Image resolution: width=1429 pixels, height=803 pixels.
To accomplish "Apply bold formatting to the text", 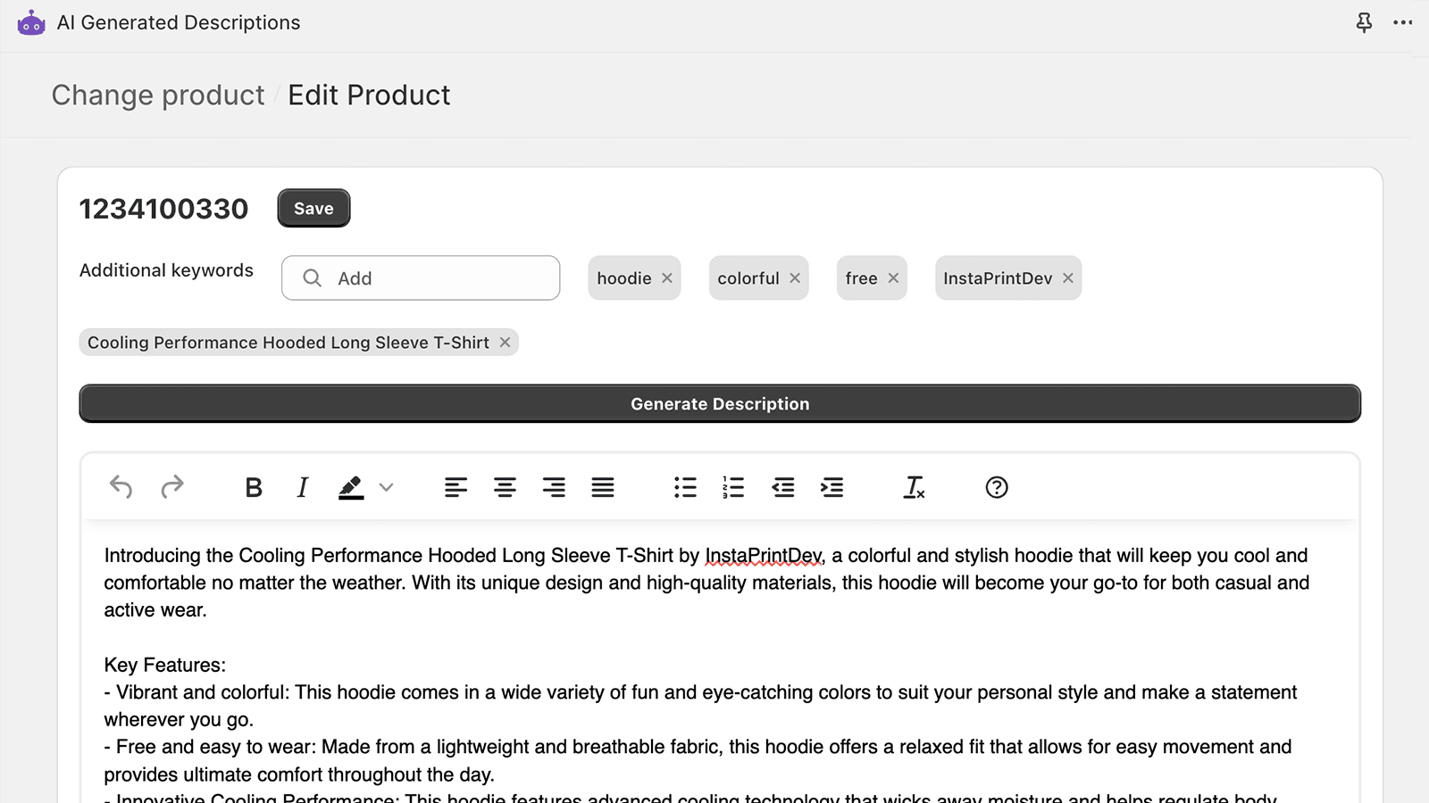I will 254,487.
